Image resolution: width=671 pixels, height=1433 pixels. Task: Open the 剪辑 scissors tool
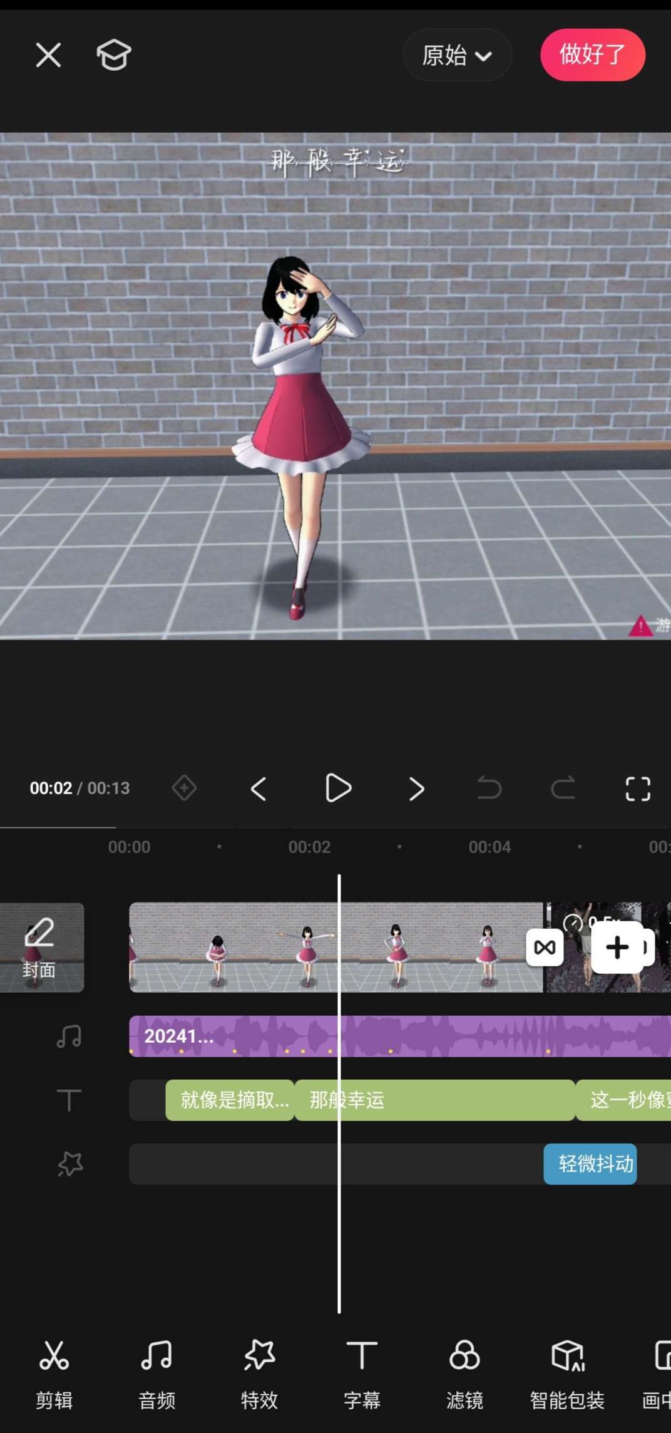point(54,1373)
